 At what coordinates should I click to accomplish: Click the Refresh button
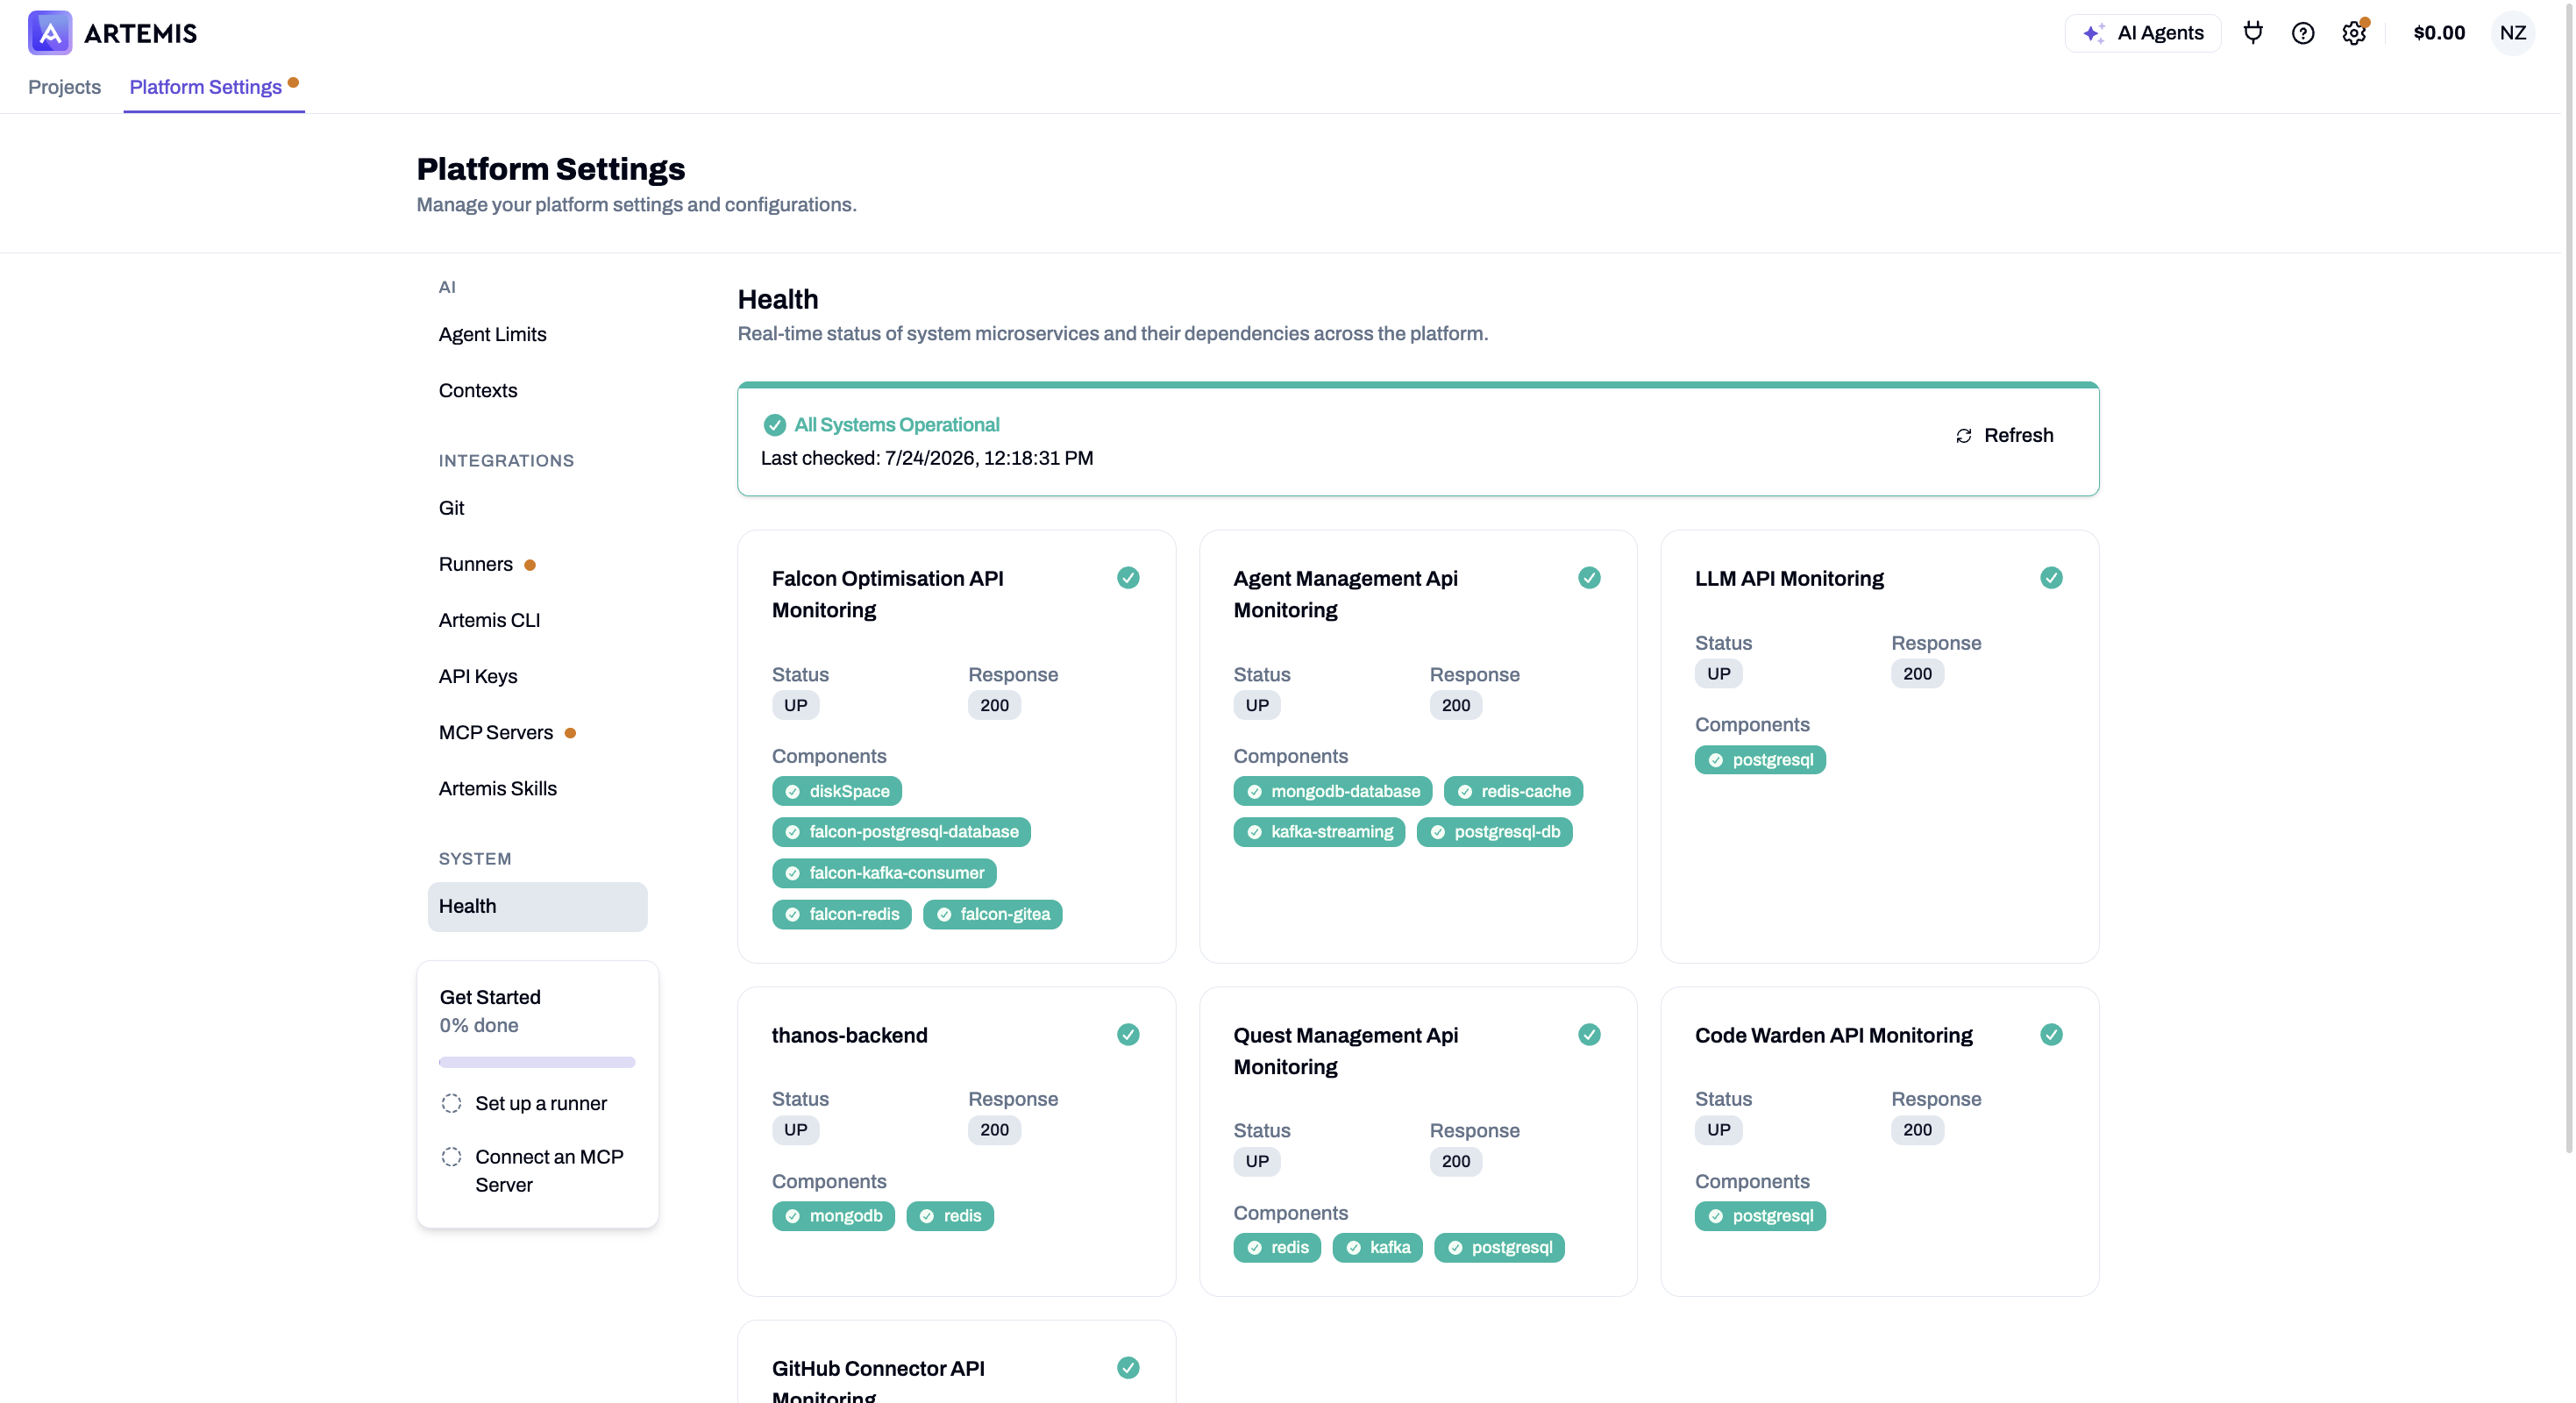[x=2004, y=435]
